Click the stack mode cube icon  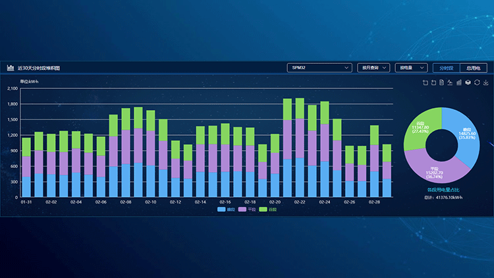coord(467,82)
